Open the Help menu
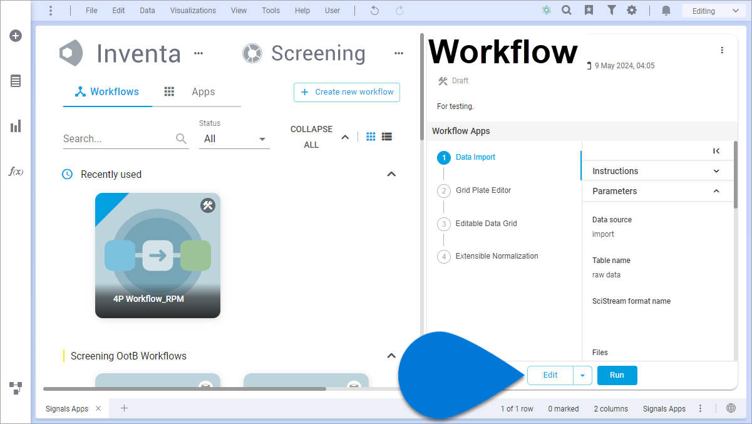Viewport: 752px width, 424px height. click(302, 11)
